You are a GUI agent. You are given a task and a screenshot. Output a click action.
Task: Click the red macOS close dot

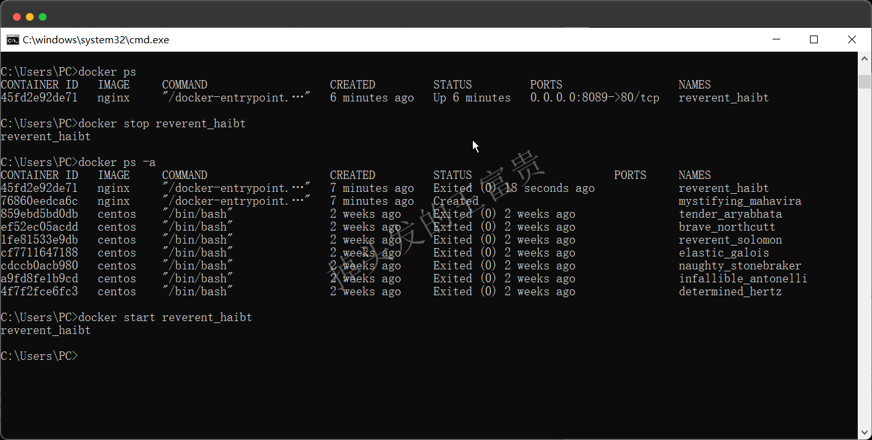pos(17,17)
